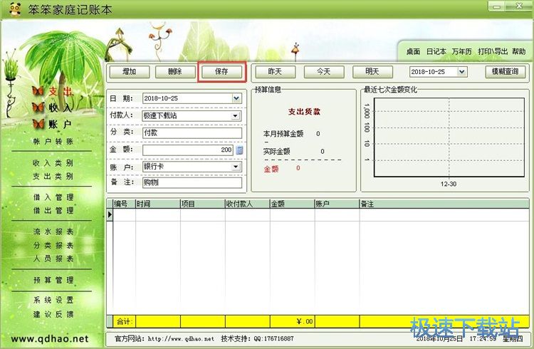The image size is (534, 349).
Task: Click the calculator icon beside amount field
Action: pyautogui.click(x=239, y=150)
